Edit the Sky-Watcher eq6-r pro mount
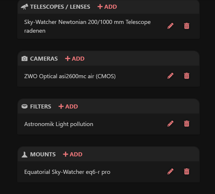This screenshot has height=194, width=215. (171, 172)
